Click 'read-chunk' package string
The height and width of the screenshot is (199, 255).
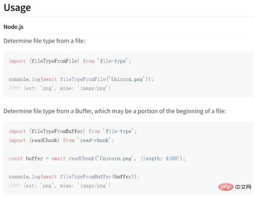95,140
